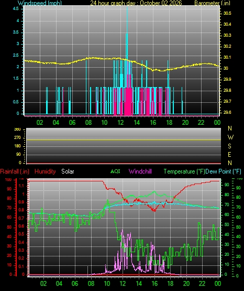Select the Temperature (°F) legend label
244x291 pixels.
pos(184,171)
